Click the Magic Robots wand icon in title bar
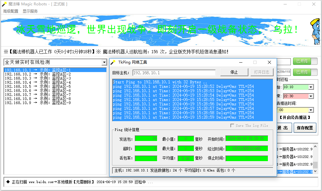The image size is (322, 191). click(4, 4)
